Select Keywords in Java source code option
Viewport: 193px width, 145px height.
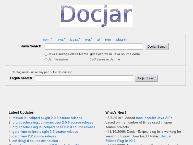point(91,54)
